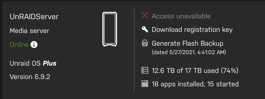Choose Generate Flash Backup
Image resolution: width=265 pixels, height=99 pixels.
click(187, 43)
